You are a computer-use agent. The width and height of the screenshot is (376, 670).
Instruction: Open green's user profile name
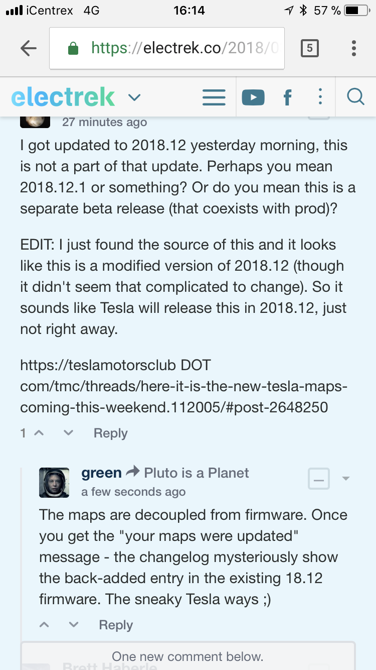(101, 473)
